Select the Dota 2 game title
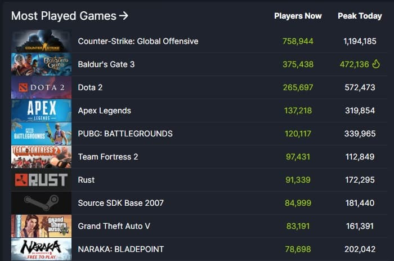Viewport: 394px width, 261px height. tap(90, 87)
